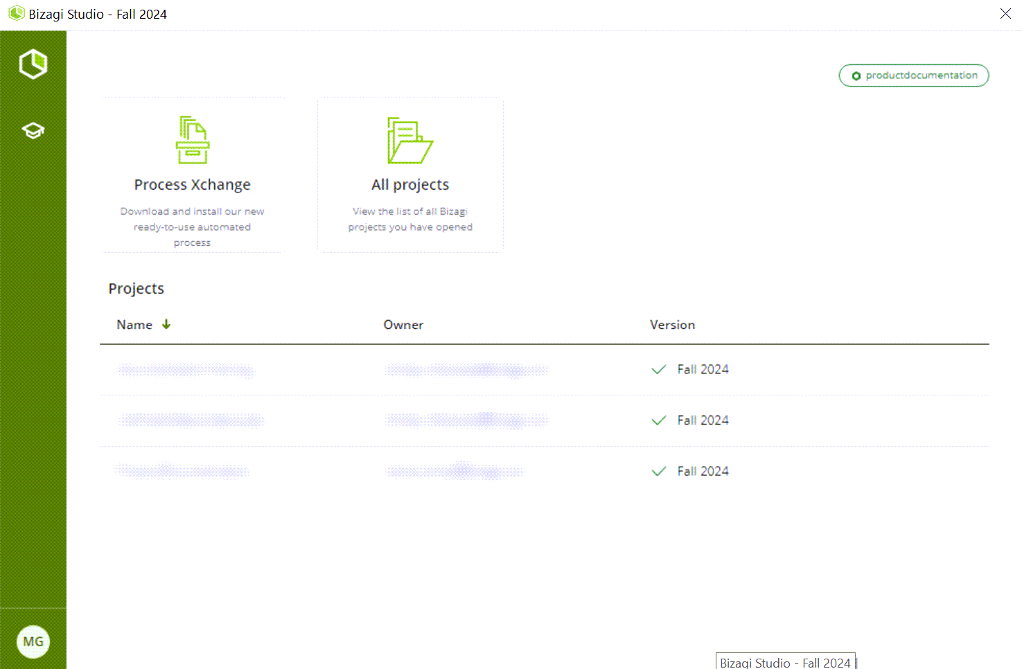Viewport: 1022px width, 669px height.
Task: Click the third project's blurred owner
Action: [455, 471]
